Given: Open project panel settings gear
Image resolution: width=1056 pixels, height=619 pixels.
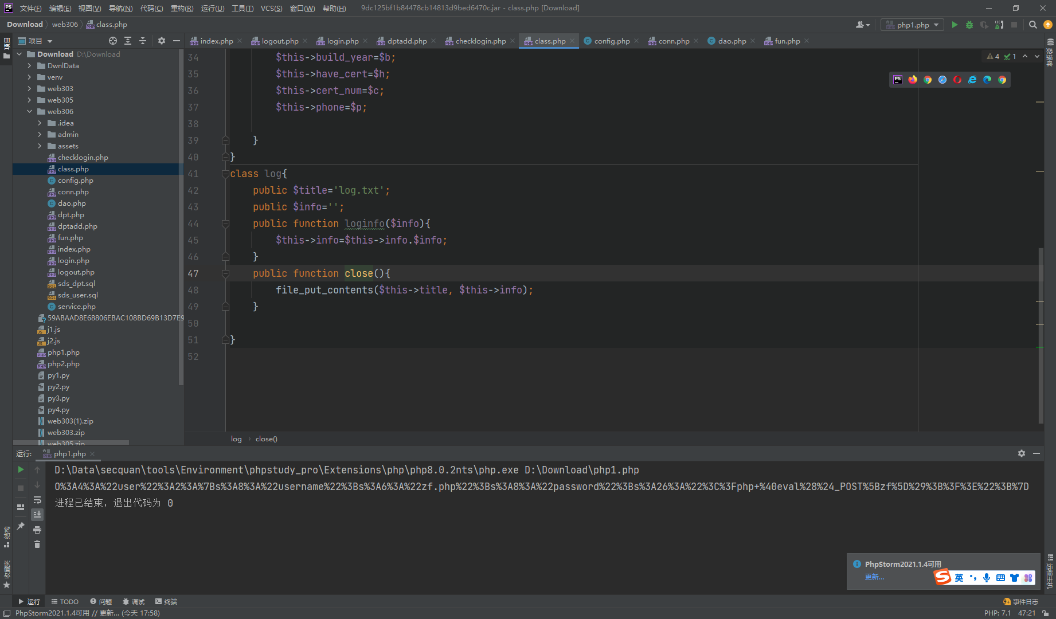Looking at the screenshot, I should [162, 41].
